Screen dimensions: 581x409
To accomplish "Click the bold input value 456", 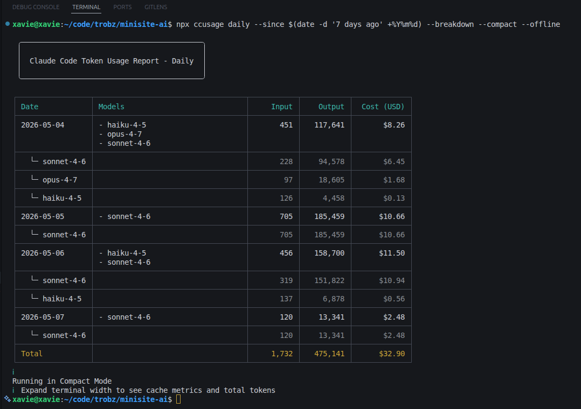I will tap(286, 253).
